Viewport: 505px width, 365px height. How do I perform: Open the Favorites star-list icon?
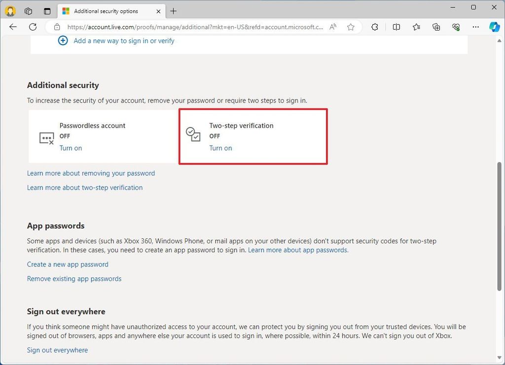point(416,27)
